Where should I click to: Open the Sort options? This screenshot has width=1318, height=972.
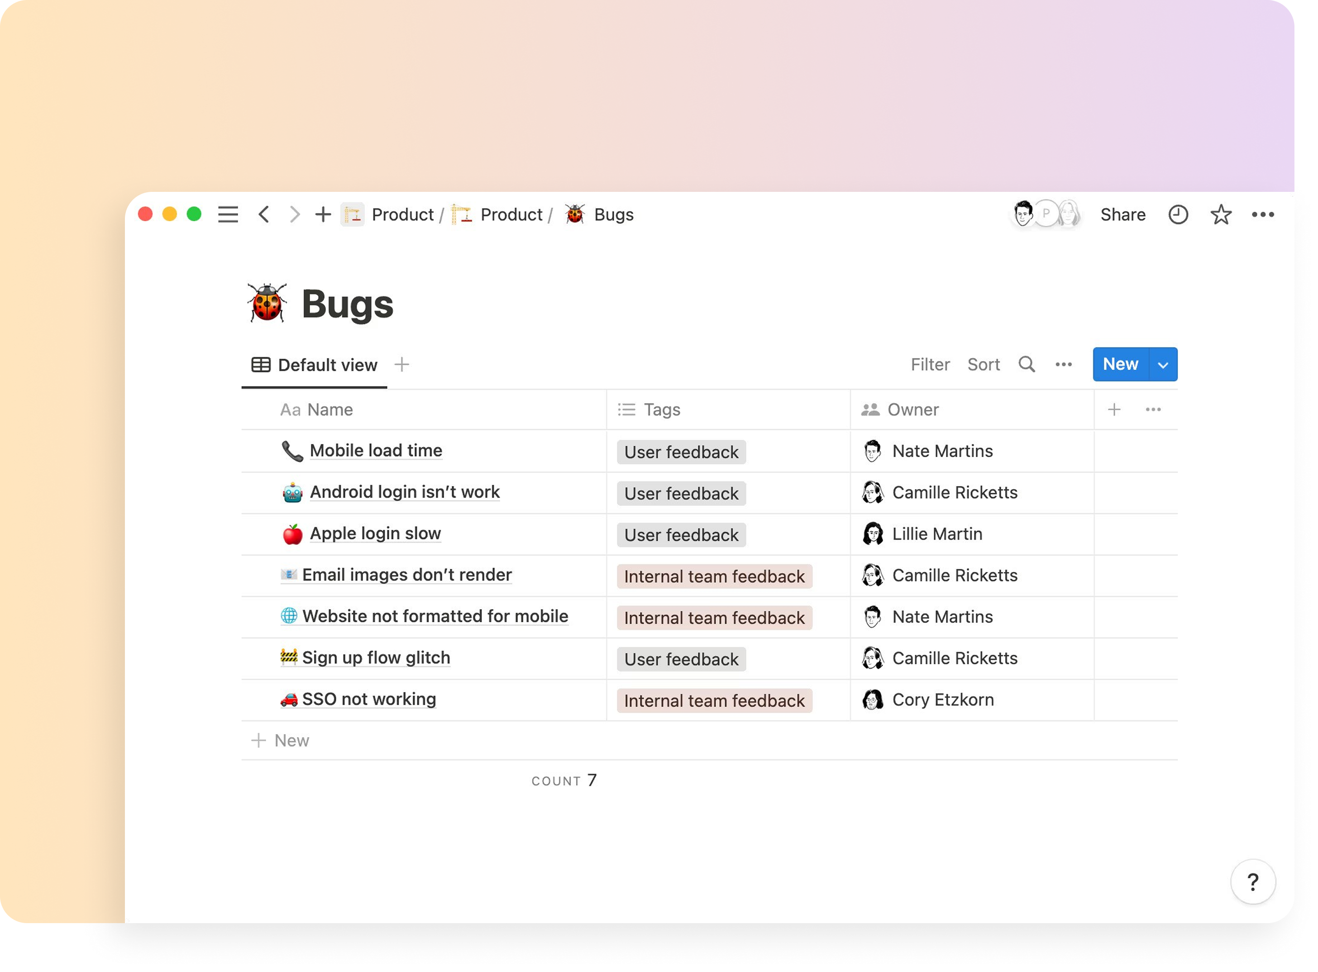pyautogui.click(x=984, y=365)
